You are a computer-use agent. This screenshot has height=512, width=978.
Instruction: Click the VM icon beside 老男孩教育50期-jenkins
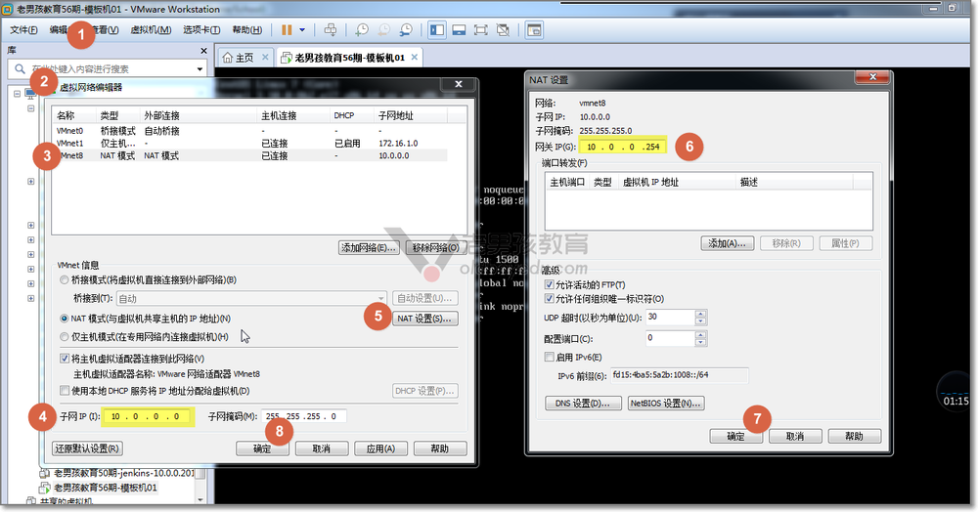45,473
